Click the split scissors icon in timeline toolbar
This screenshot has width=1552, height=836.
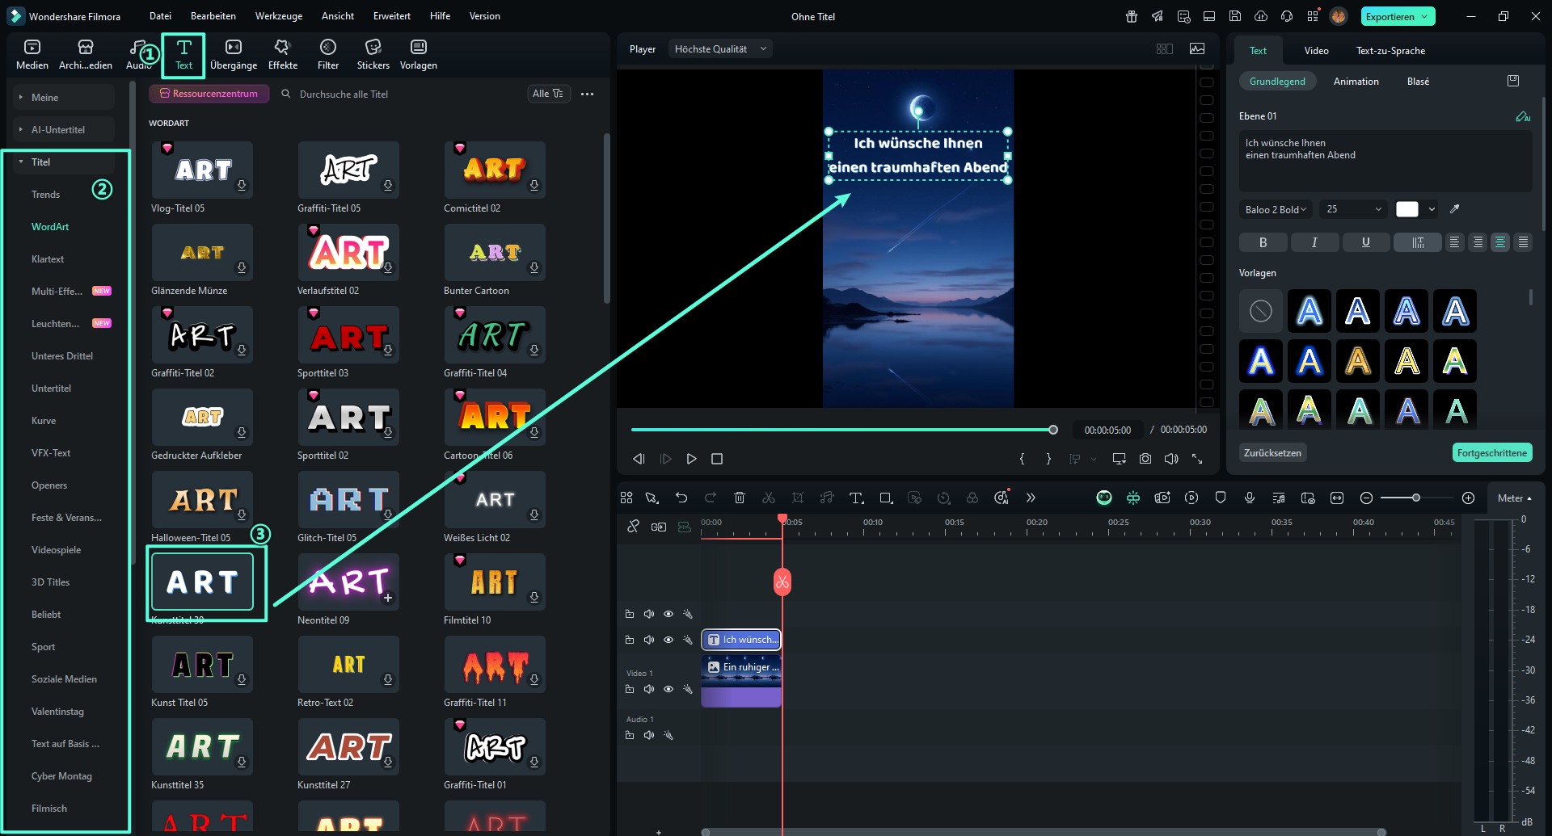coord(769,498)
